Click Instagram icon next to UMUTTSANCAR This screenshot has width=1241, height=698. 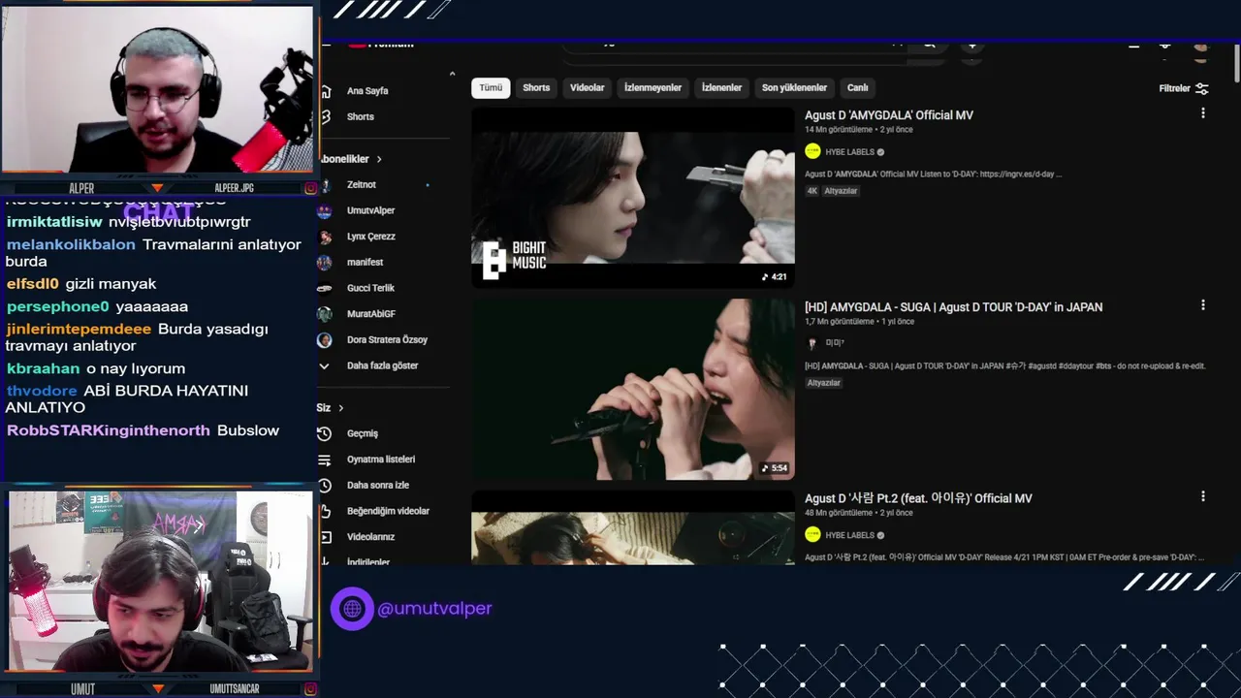click(311, 689)
